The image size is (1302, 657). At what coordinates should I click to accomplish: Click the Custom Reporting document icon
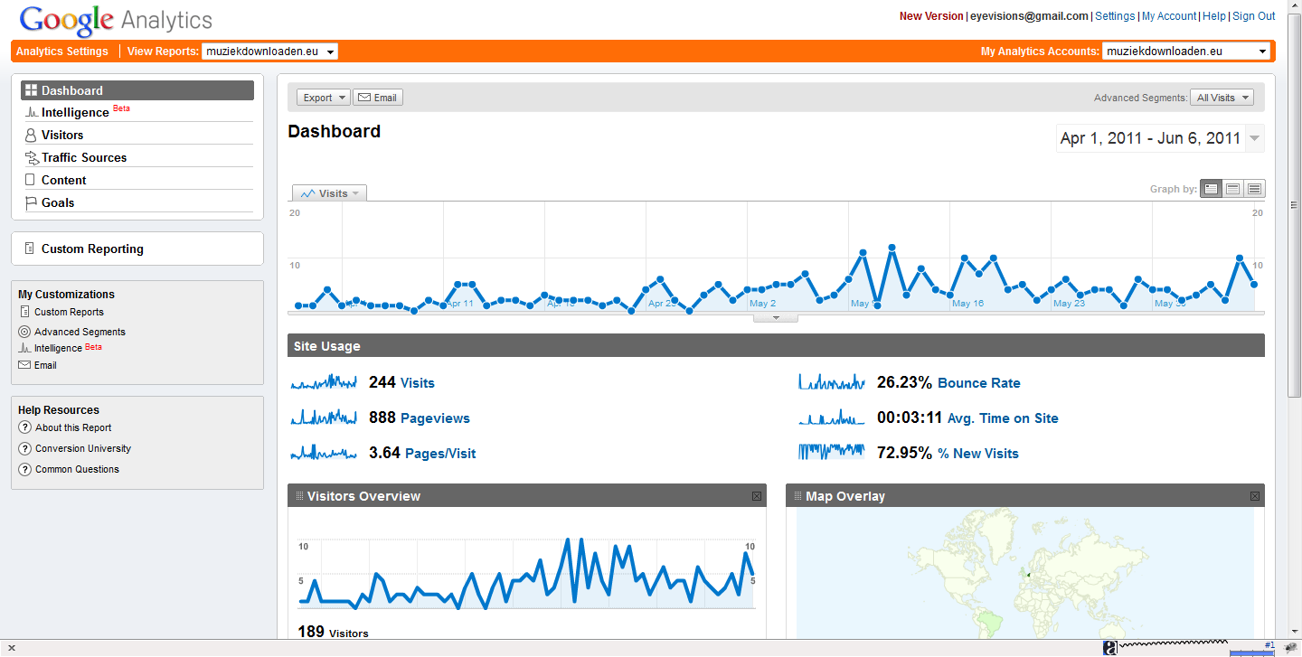tap(30, 249)
